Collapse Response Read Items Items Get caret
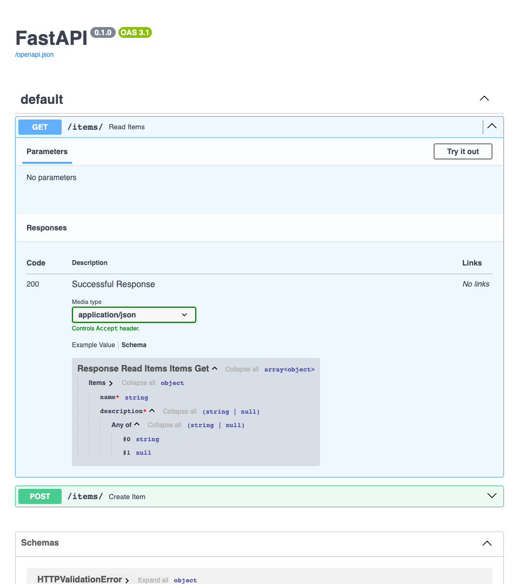This screenshot has height=584, width=519. coord(215,369)
